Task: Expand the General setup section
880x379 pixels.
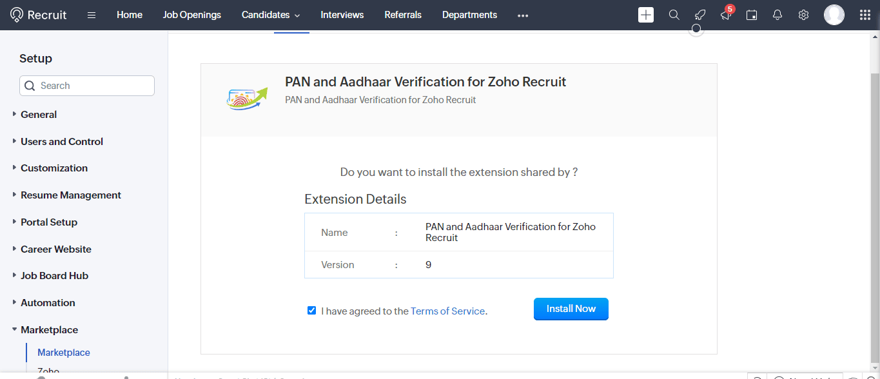Action: (x=39, y=115)
